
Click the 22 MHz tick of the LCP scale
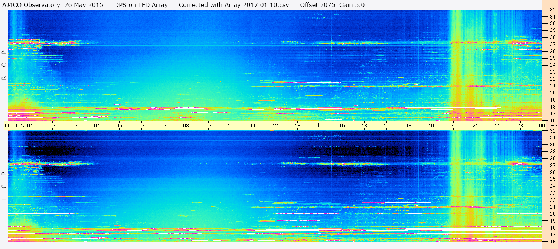(552, 200)
